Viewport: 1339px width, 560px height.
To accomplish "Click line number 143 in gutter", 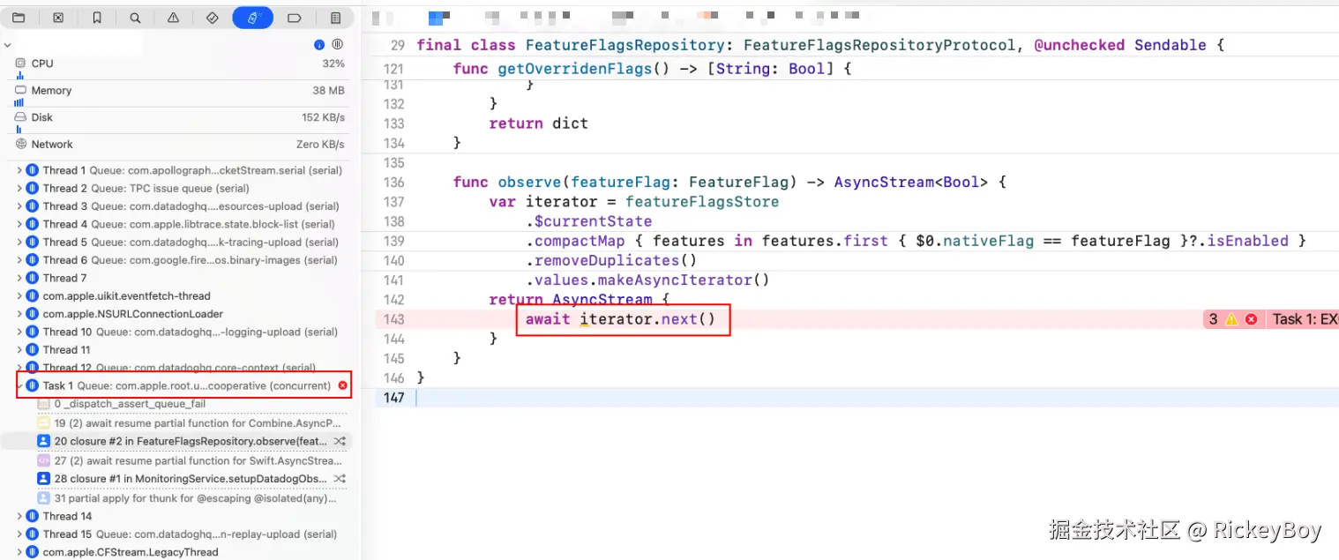I will tap(394, 319).
